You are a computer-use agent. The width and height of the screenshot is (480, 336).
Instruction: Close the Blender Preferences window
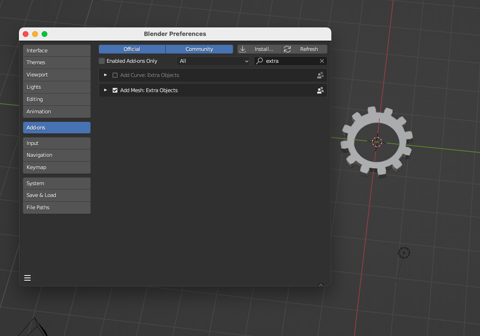click(x=26, y=34)
